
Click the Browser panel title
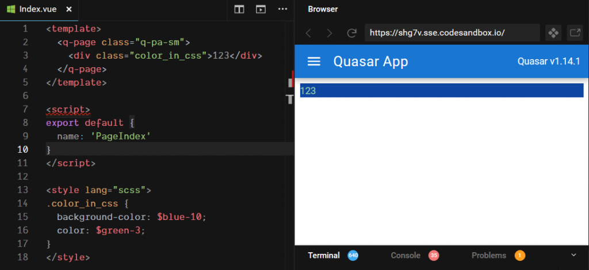click(323, 9)
